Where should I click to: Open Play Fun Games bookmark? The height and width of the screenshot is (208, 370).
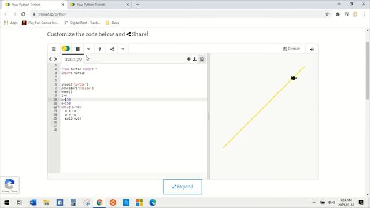tap(40, 23)
